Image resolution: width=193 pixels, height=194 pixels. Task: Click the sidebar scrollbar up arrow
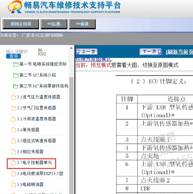coord(71,48)
